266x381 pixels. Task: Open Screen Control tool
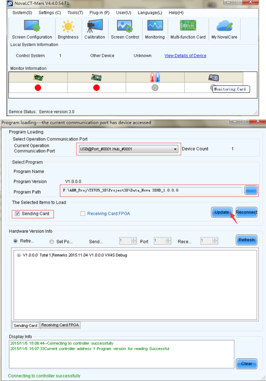(125, 30)
